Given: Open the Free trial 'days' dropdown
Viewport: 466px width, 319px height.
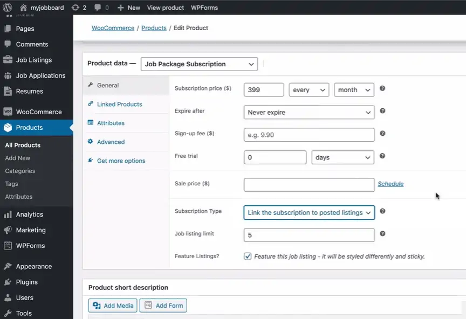Looking at the screenshot, I should (342, 157).
